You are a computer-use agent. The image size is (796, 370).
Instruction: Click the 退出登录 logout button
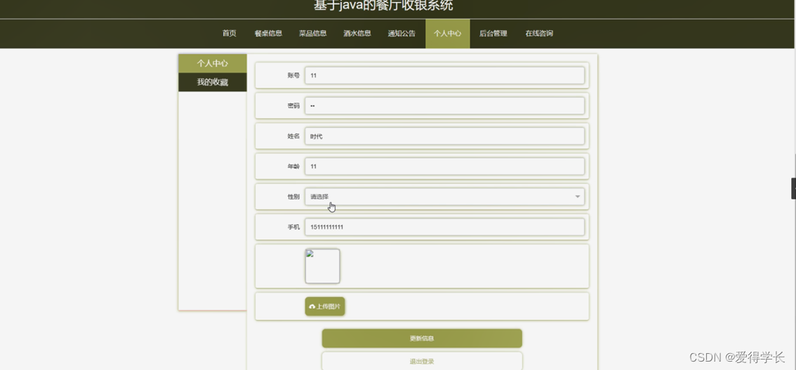pyautogui.click(x=422, y=361)
